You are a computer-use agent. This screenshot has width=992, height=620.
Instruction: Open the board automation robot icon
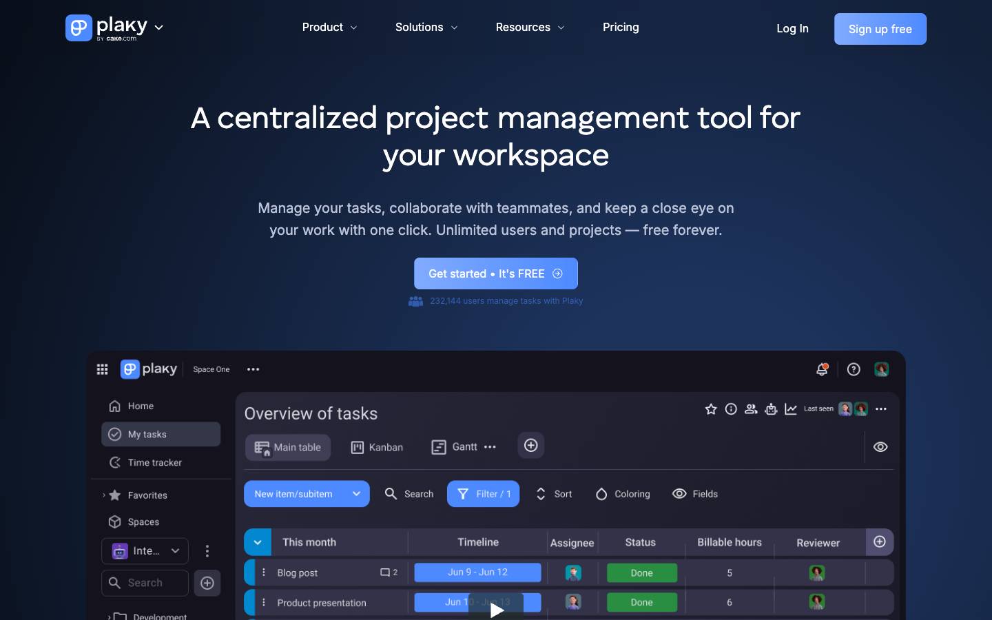[771, 409]
